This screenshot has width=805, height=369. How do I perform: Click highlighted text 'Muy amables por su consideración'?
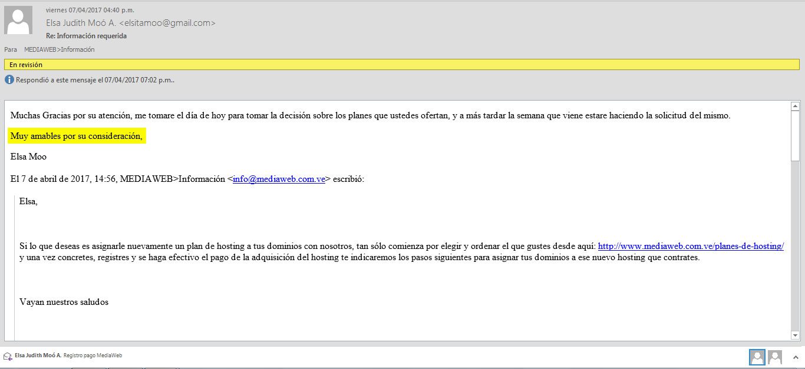pyautogui.click(x=77, y=137)
